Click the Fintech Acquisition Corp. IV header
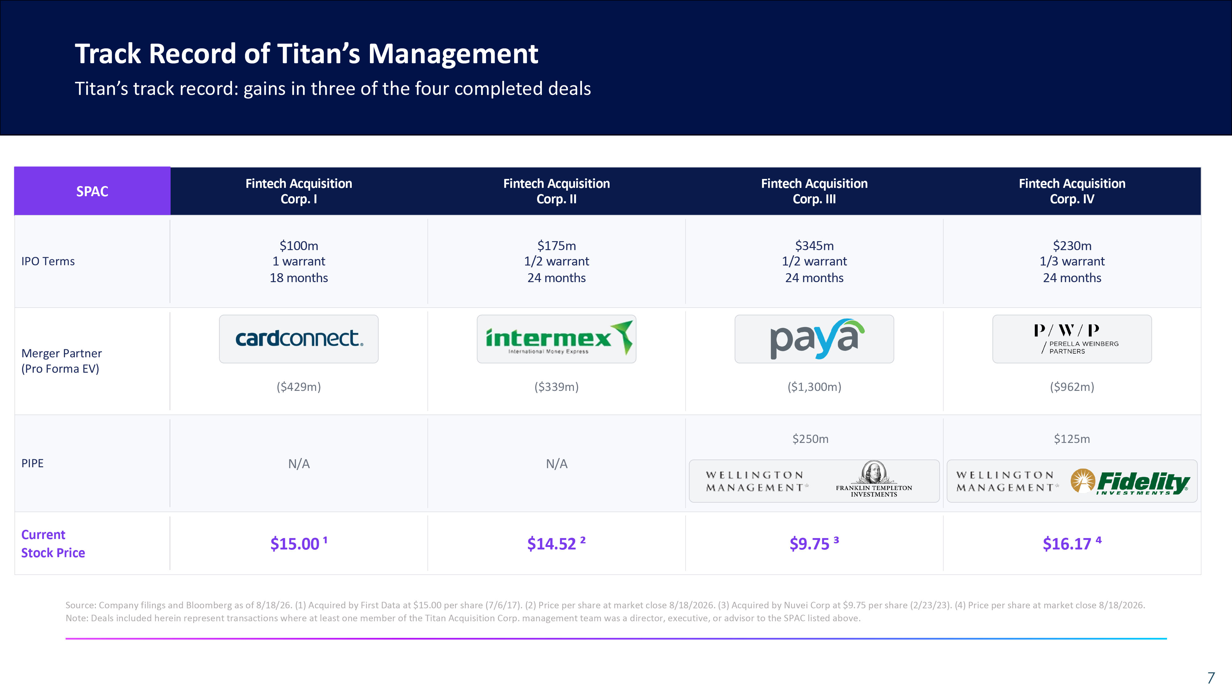 pos(1072,191)
